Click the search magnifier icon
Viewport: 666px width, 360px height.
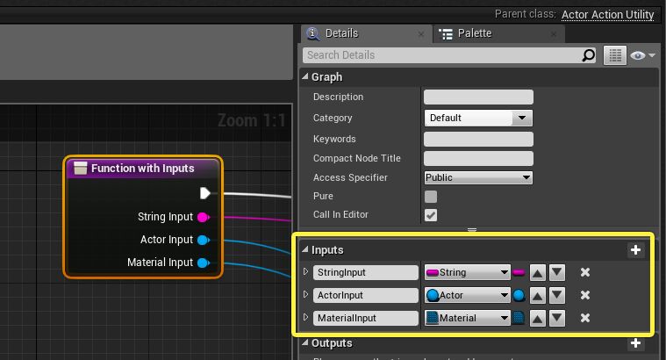coord(588,55)
